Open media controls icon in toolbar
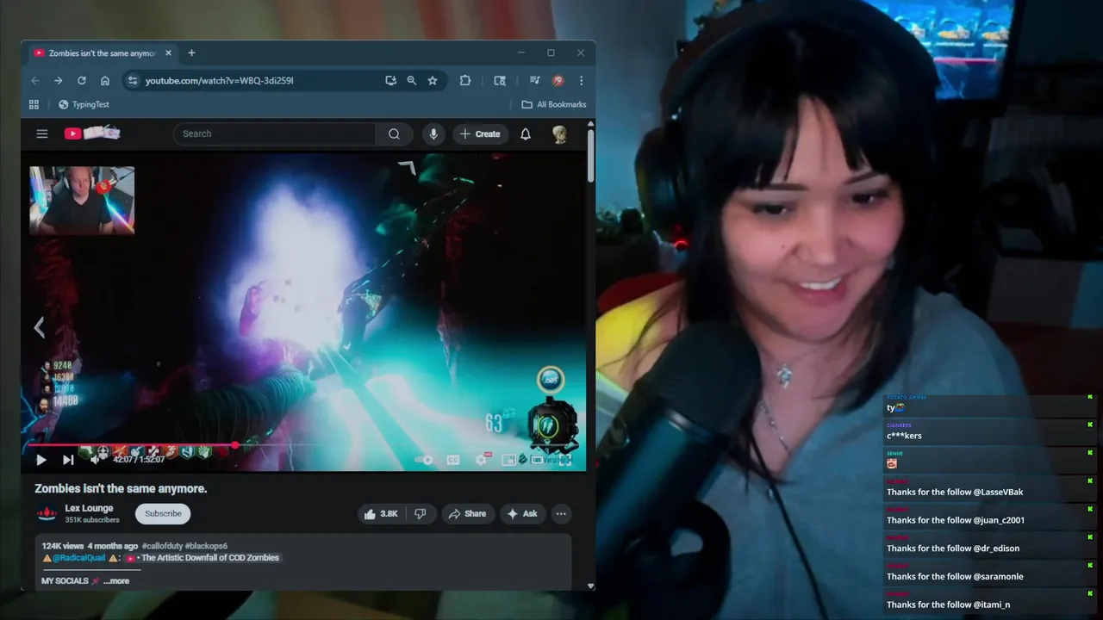 pos(534,80)
